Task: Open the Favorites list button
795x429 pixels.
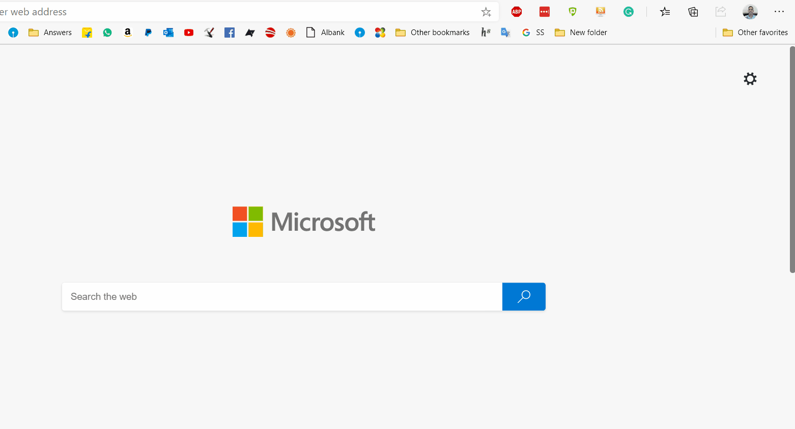Action: 665,12
